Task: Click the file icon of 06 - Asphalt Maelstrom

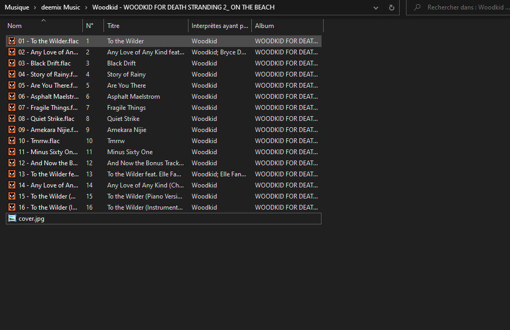Action: pos(12,96)
